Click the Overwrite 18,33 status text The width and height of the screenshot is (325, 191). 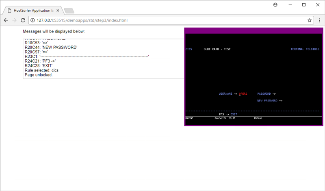[225, 118]
